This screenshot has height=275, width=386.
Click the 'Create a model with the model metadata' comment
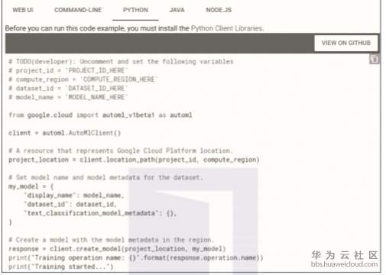click(x=112, y=240)
